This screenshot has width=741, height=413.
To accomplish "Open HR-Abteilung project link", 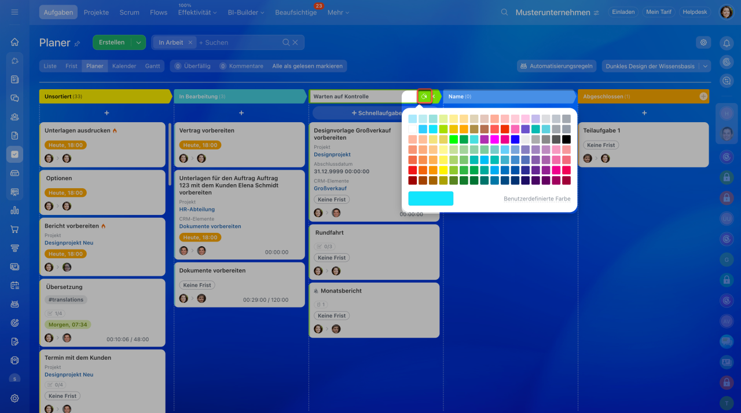I will [x=197, y=209].
